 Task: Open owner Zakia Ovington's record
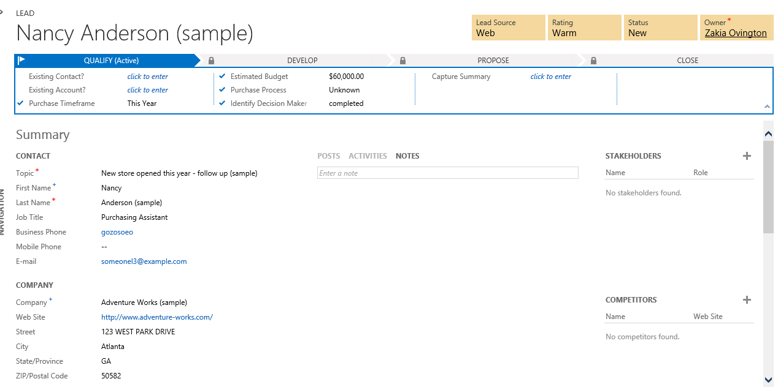(x=735, y=33)
